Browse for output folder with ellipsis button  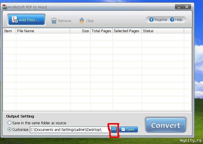tap(114, 130)
